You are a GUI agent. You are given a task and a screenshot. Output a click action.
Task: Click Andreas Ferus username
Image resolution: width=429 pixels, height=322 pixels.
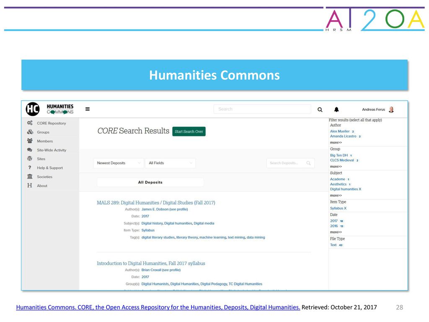[x=373, y=109]
